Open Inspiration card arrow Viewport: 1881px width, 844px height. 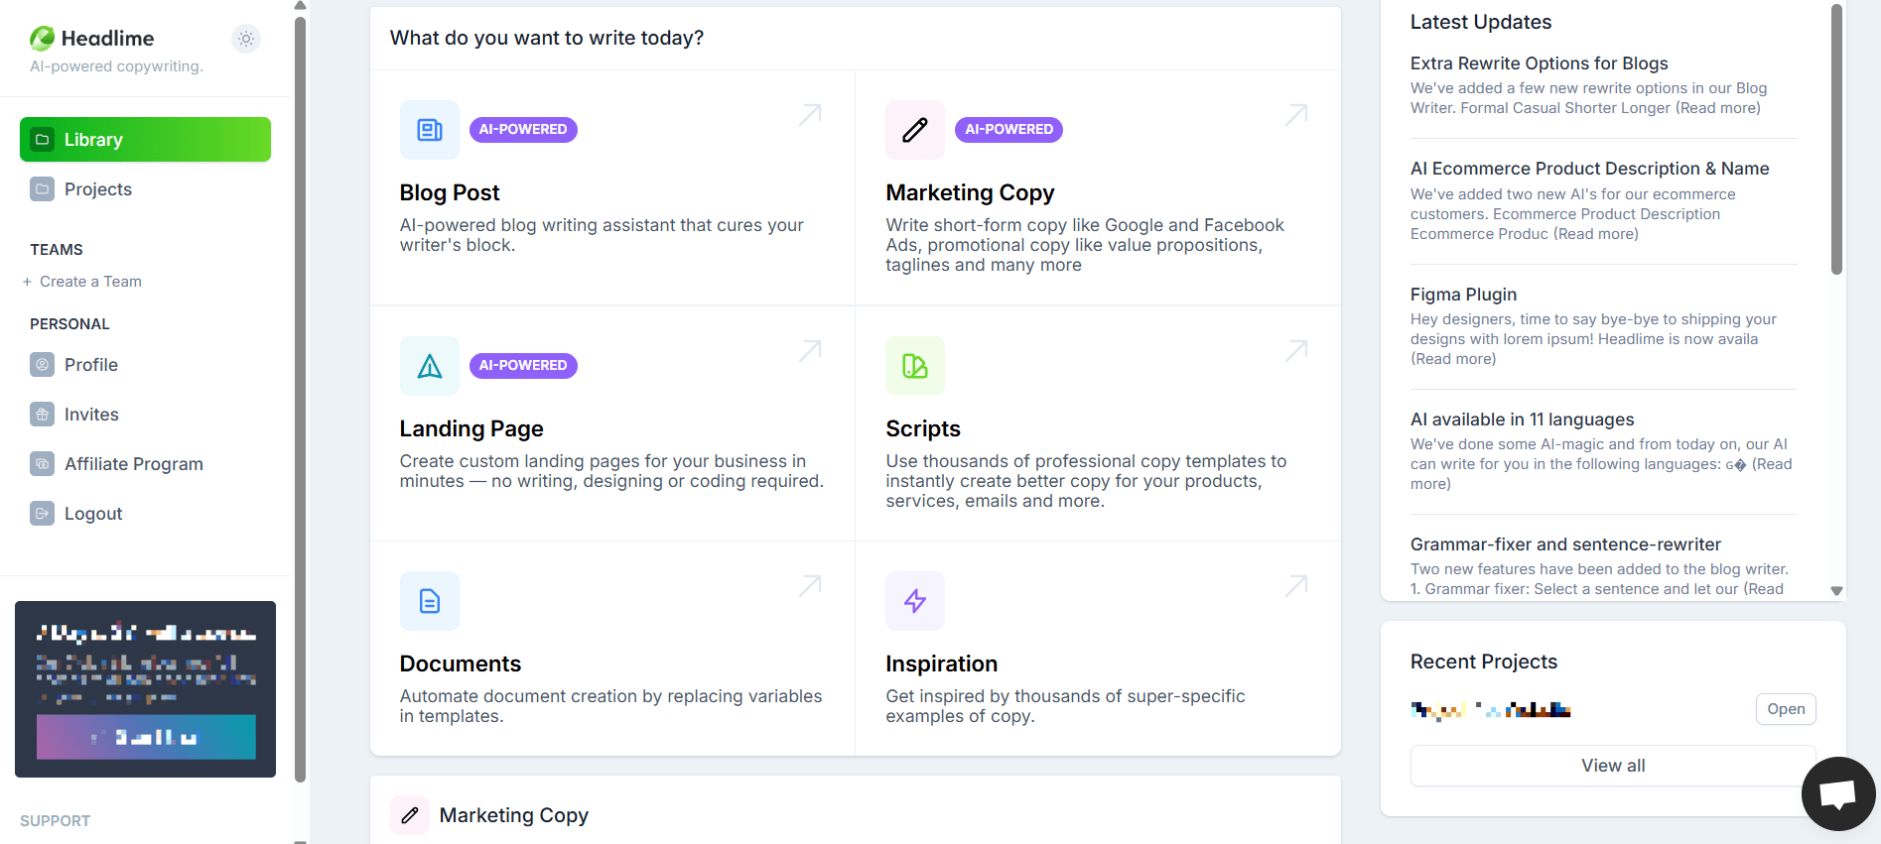pyautogui.click(x=1296, y=586)
